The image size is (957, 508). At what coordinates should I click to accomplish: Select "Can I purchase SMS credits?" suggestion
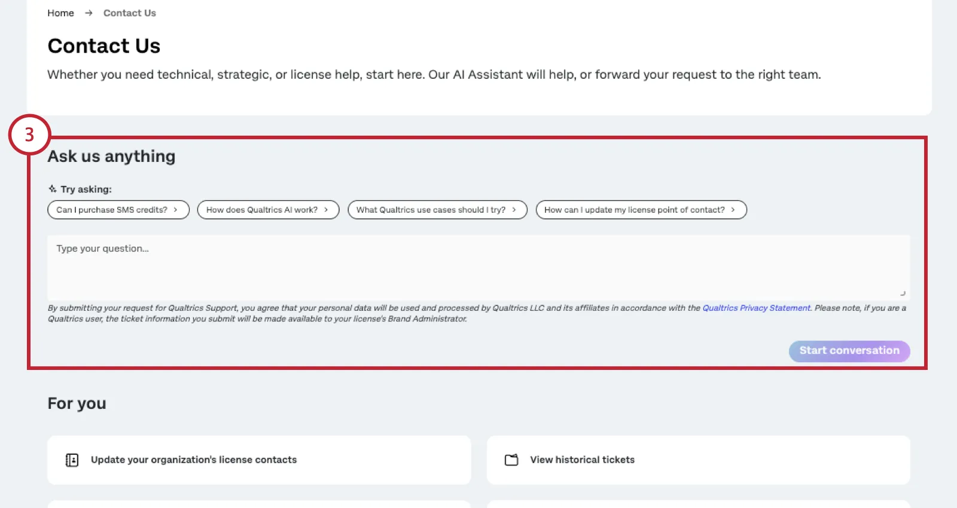click(118, 210)
